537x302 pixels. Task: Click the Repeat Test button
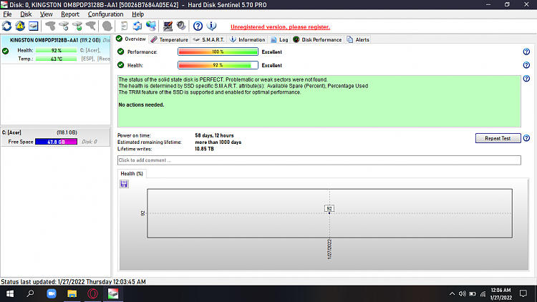click(x=498, y=138)
